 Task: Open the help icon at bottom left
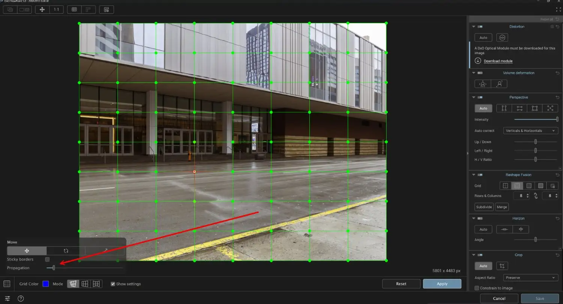[21, 298]
